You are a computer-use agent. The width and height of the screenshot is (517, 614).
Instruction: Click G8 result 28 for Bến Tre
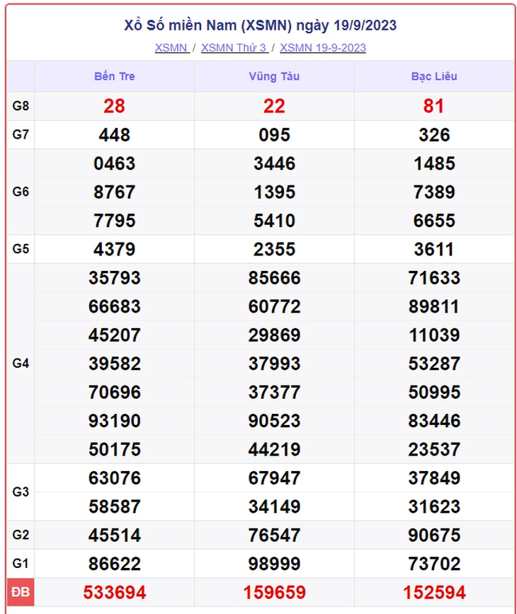(115, 106)
